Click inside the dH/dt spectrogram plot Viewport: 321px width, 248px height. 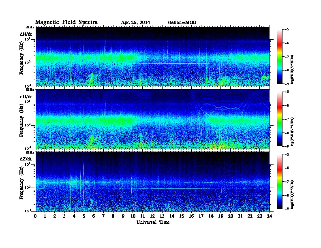click(x=152, y=56)
